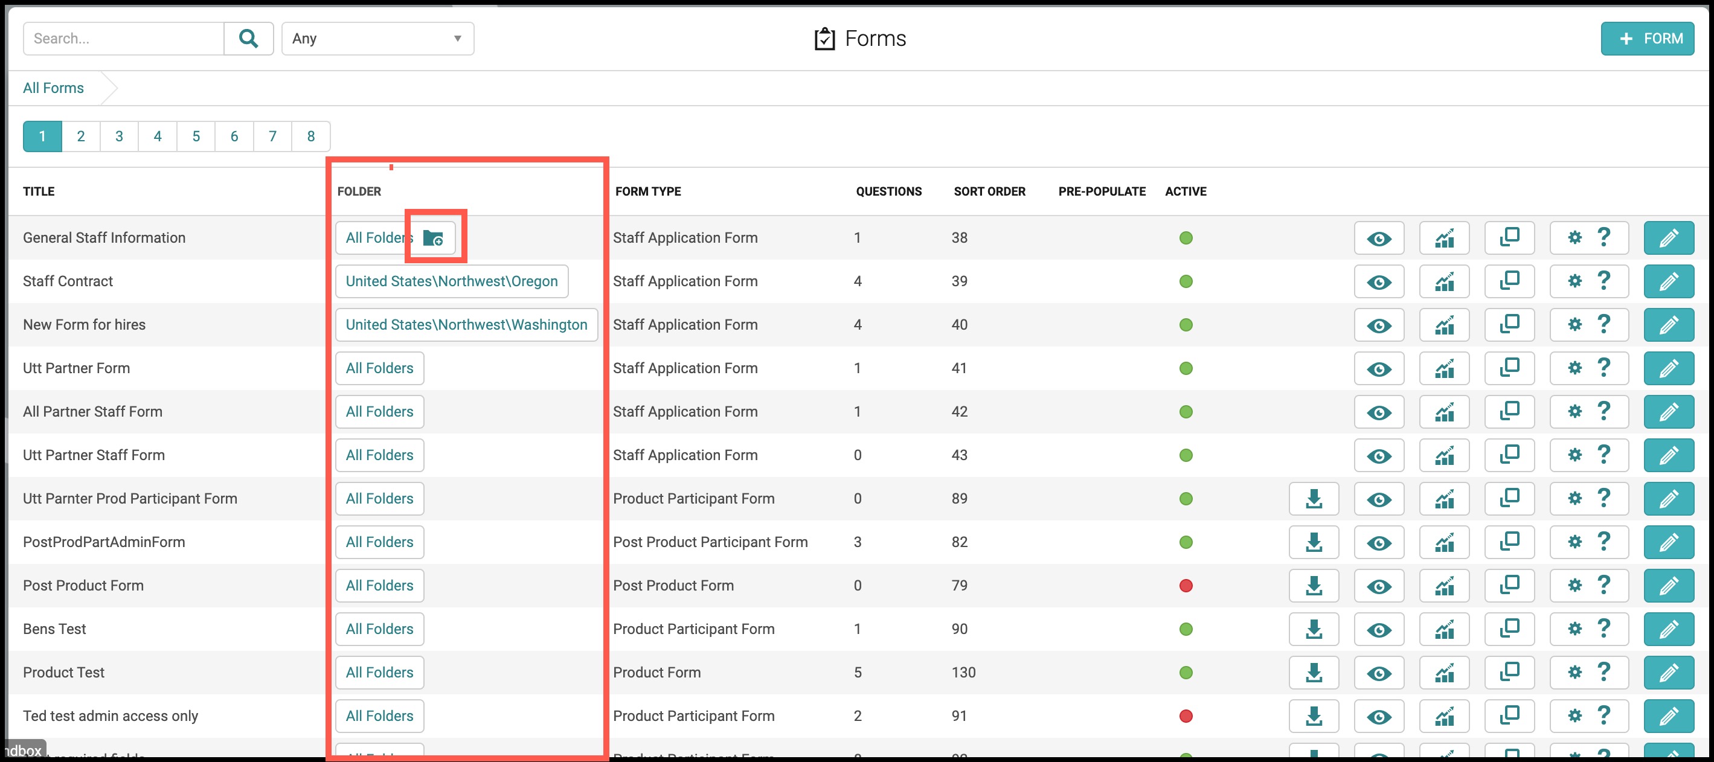
Task: Open settings gear for PostProdPartAdminForm
Action: click(1574, 542)
